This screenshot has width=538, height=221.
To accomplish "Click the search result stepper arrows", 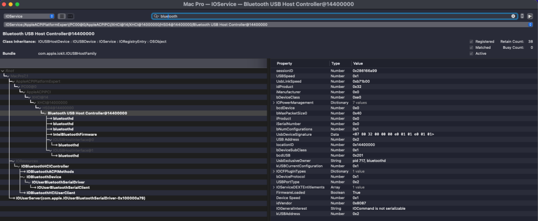I will pos(522,16).
